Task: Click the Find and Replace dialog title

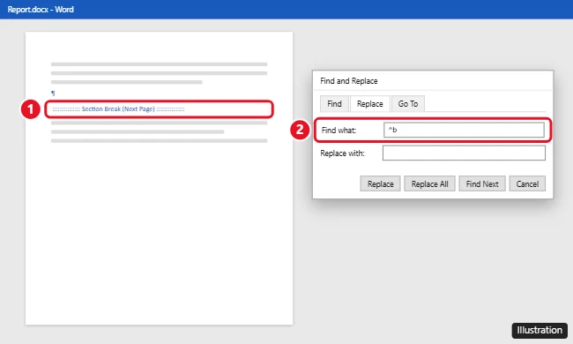Action: 348,81
